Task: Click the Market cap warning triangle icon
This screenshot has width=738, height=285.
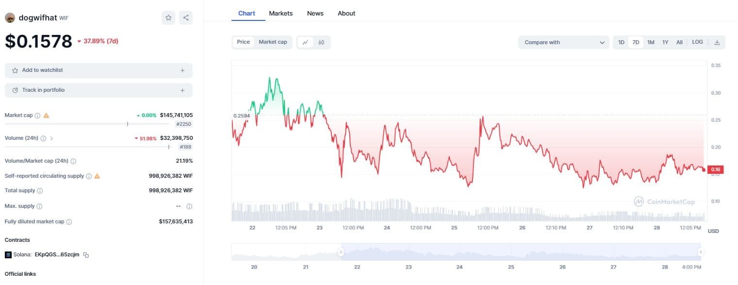Action: (46, 116)
